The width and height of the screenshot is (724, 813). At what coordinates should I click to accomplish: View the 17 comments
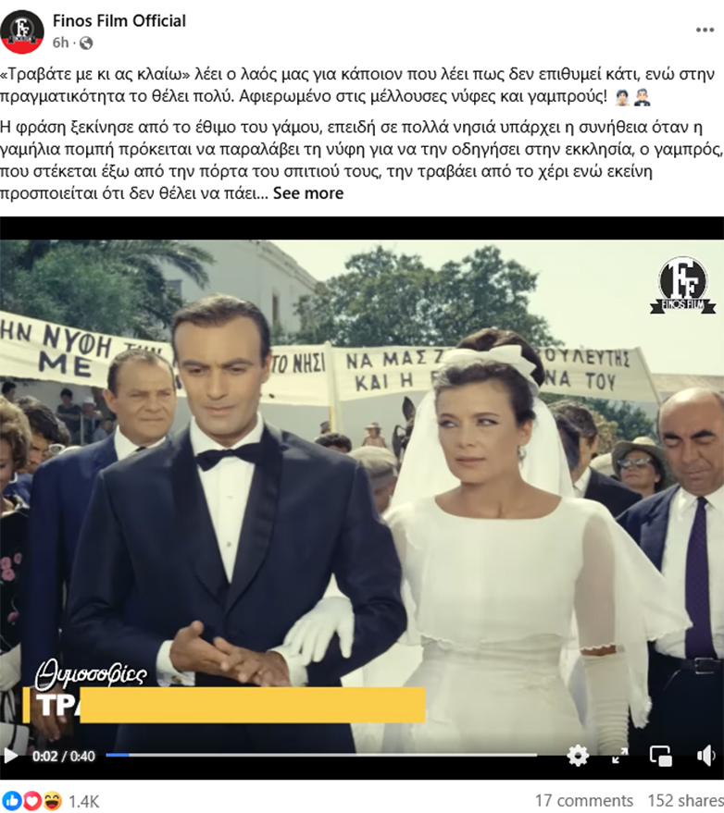(584, 800)
